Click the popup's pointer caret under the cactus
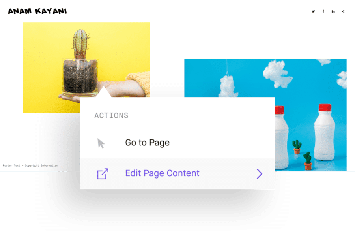Viewport: 355px width, 235px height. click(x=104, y=92)
